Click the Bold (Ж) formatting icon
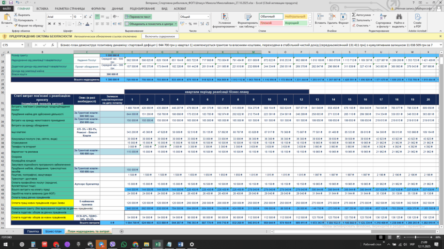This screenshot has width=444, height=249. [49, 24]
